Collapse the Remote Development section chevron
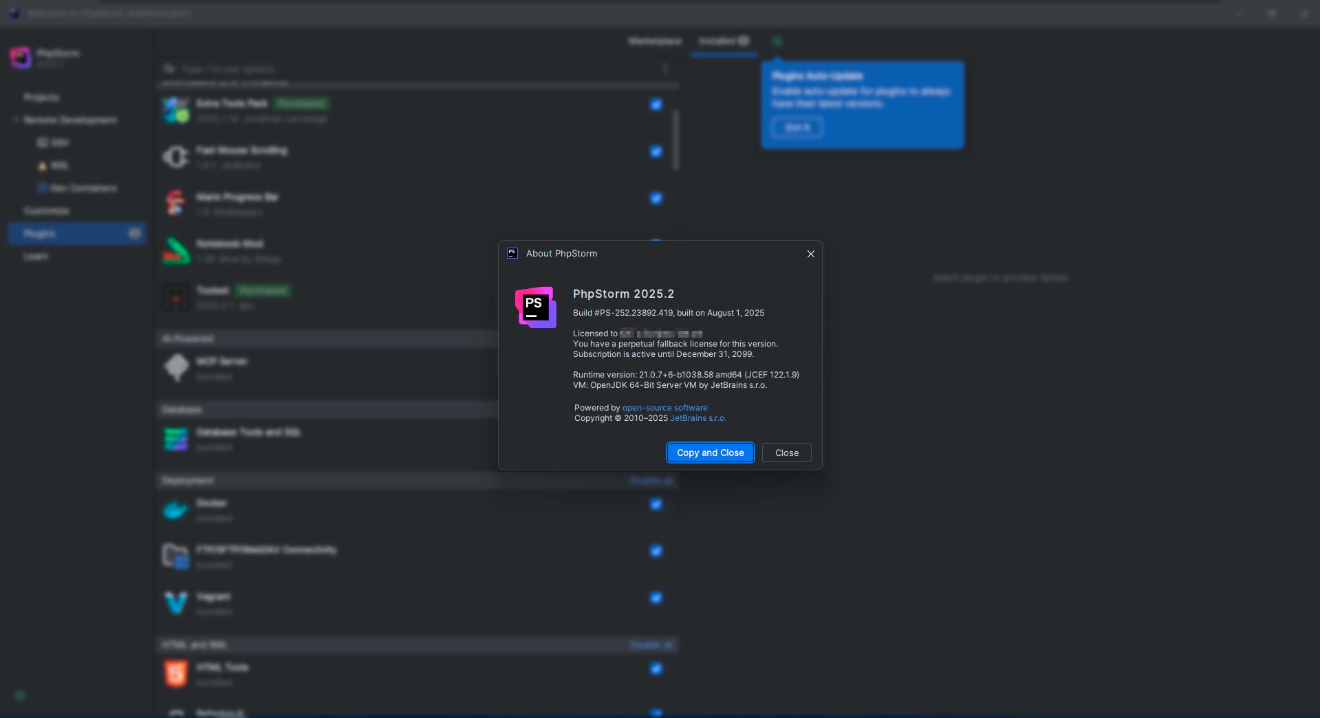The image size is (1320, 718). 16,120
